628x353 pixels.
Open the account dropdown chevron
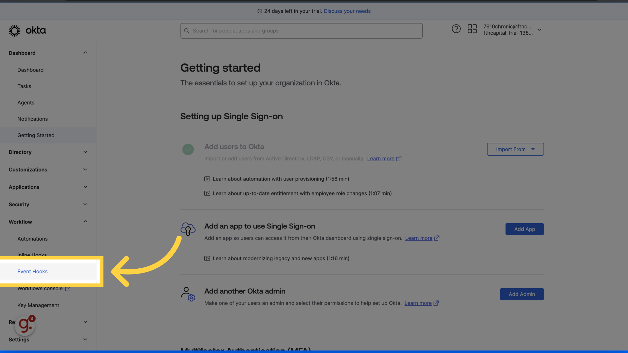coord(539,29)
